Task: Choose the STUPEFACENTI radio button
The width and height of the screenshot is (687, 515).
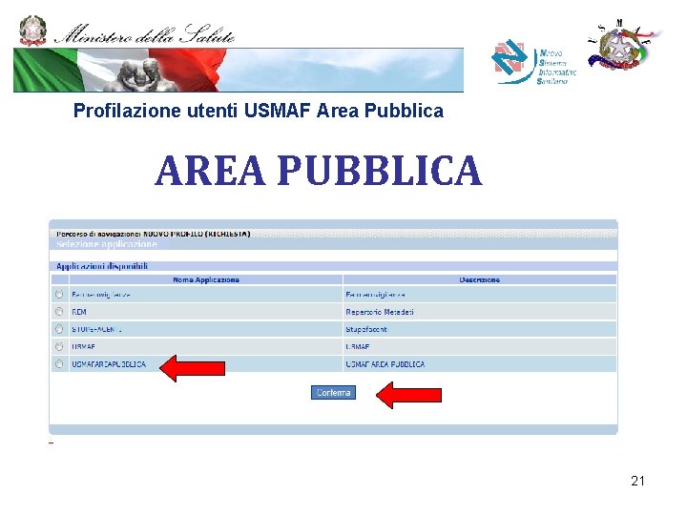Action: [59, 329]
